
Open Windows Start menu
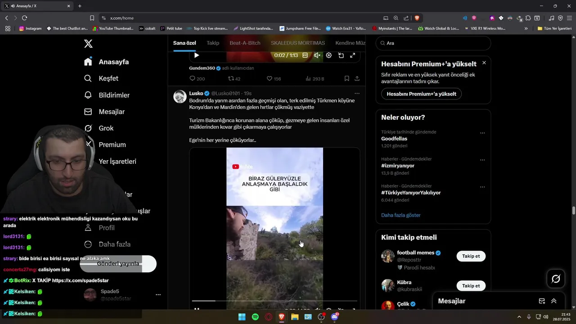242,317
